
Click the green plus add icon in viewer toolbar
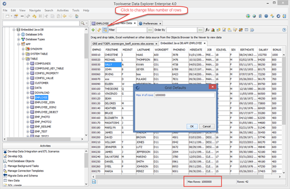point(93,30)
